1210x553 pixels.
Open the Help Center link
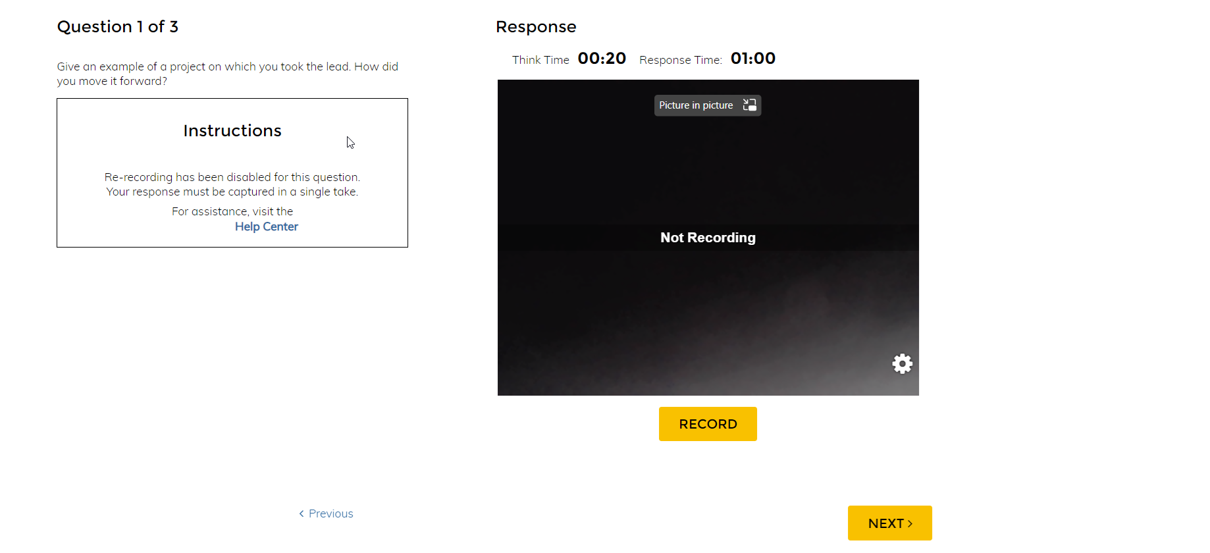click(x=267, y=226)
